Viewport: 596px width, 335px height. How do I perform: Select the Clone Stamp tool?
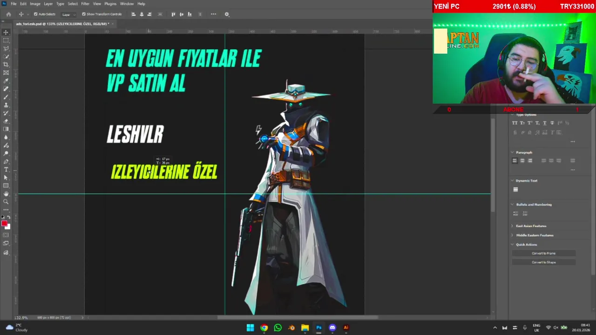click(x=6, y=105)
